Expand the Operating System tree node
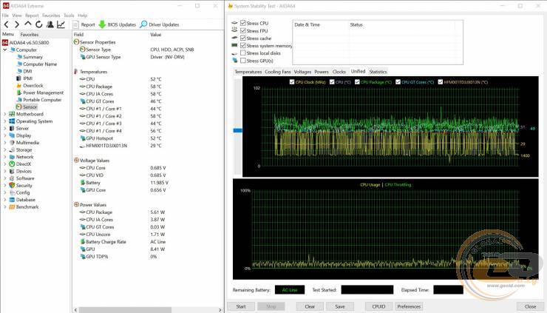This screenshot has height=313, width=547. tap(5, 121)
